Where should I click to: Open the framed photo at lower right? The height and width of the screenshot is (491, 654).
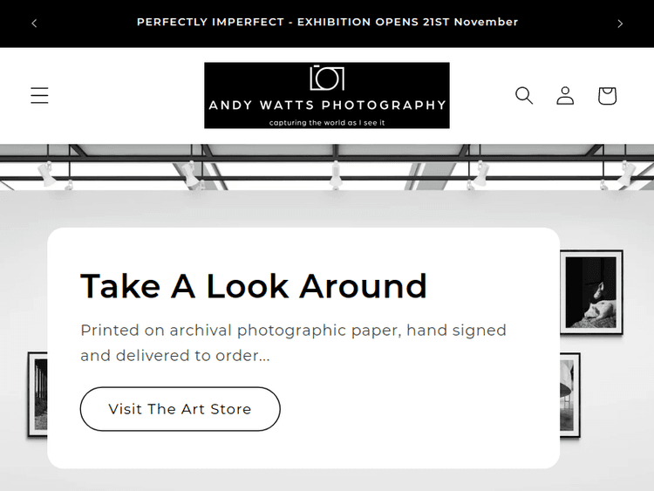click(x=570, y=394)
